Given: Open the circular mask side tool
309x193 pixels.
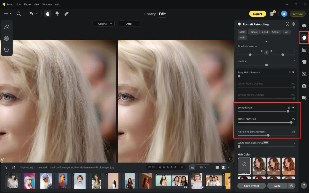Looking at the screenshot, I should (x=7, y=38).
